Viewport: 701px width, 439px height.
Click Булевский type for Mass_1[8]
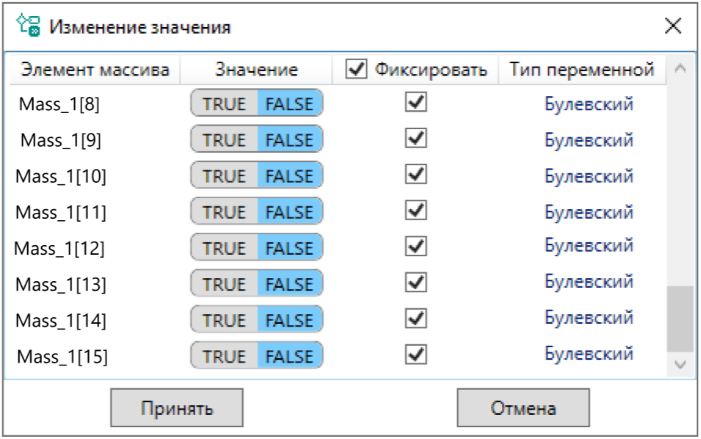589,104
